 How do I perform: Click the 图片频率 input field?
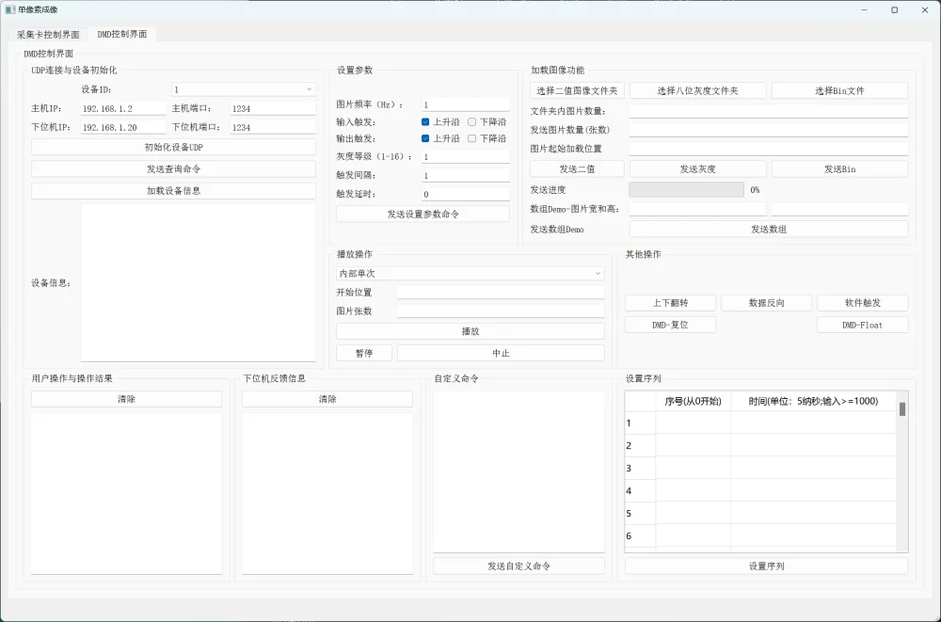(465, 105)
